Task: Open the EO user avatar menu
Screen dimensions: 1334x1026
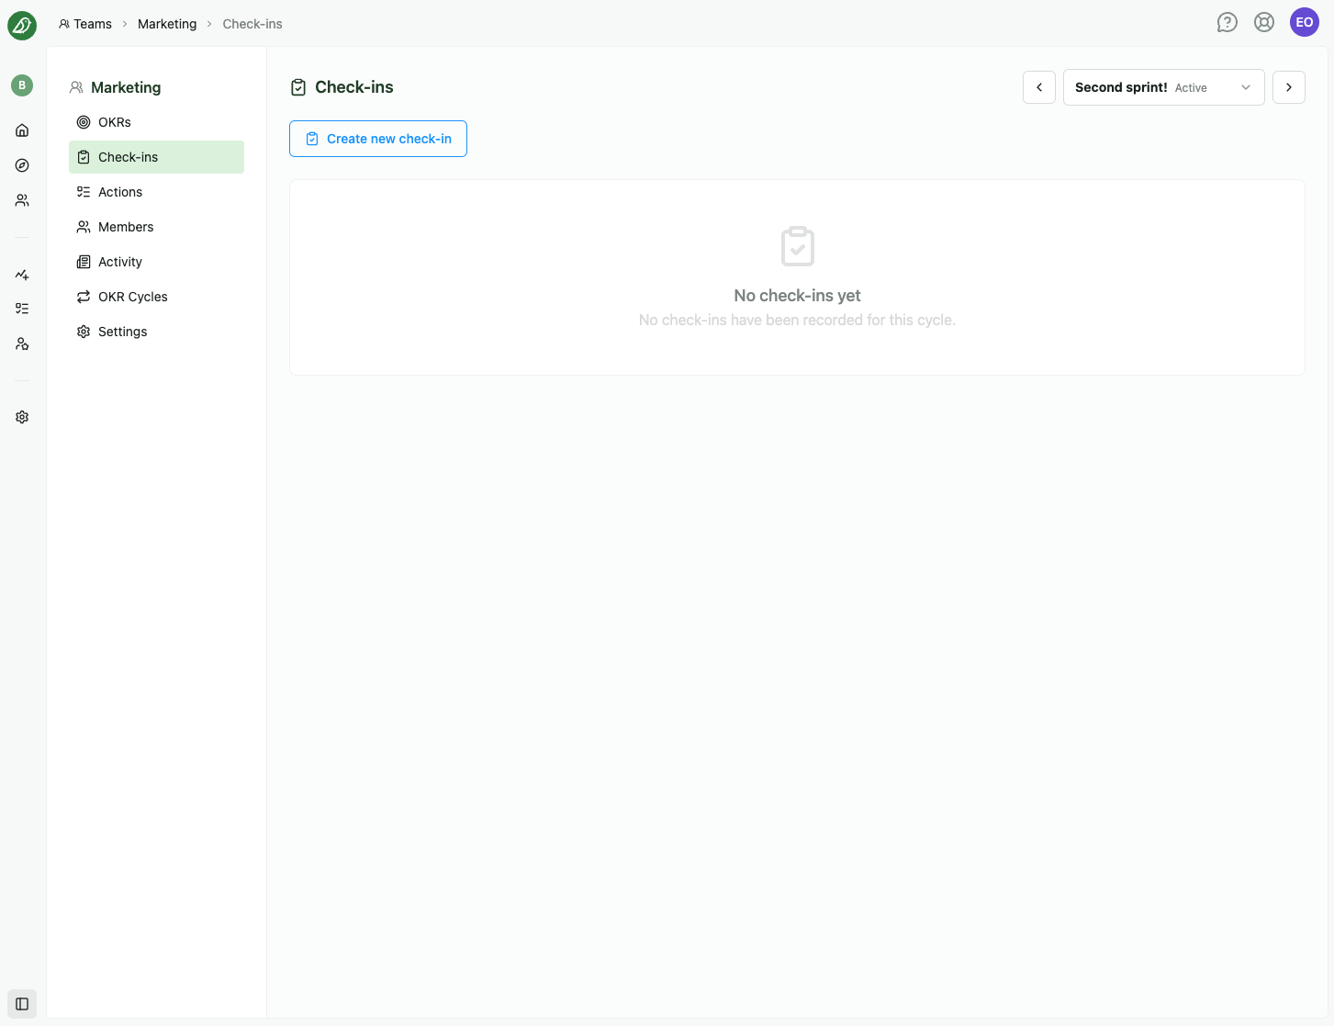Action: point(1305,22)
